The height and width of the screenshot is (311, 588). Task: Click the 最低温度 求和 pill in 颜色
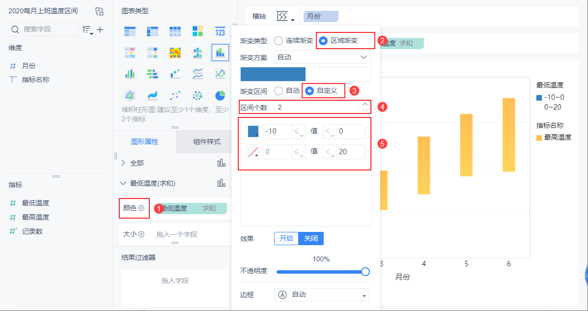pyautogui.click(x=193, y=208)
